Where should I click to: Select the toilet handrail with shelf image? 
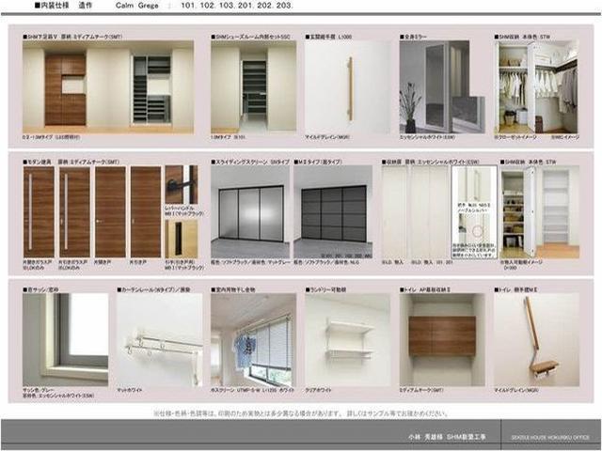(x=537, y=338)
